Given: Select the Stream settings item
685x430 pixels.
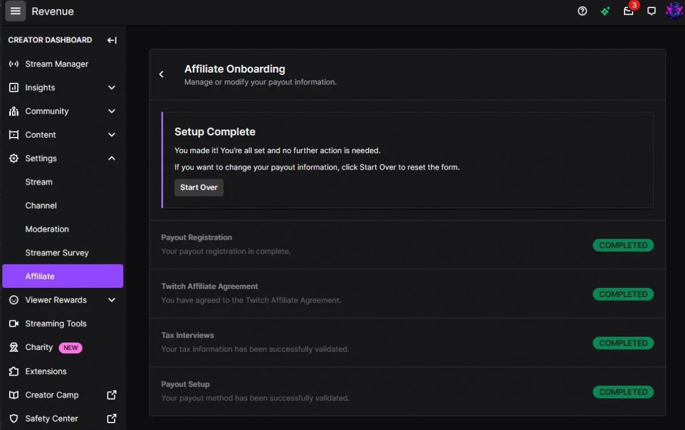Looking at the screenshot, I should [63, 182].
